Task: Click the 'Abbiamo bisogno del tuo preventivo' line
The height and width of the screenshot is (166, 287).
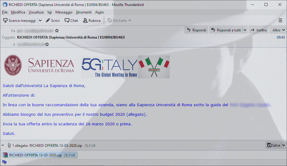Action: click(x=75, y=114)
